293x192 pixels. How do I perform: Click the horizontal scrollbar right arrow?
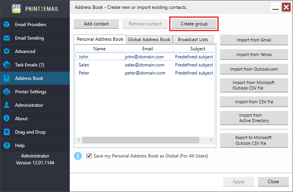[211, 140]
